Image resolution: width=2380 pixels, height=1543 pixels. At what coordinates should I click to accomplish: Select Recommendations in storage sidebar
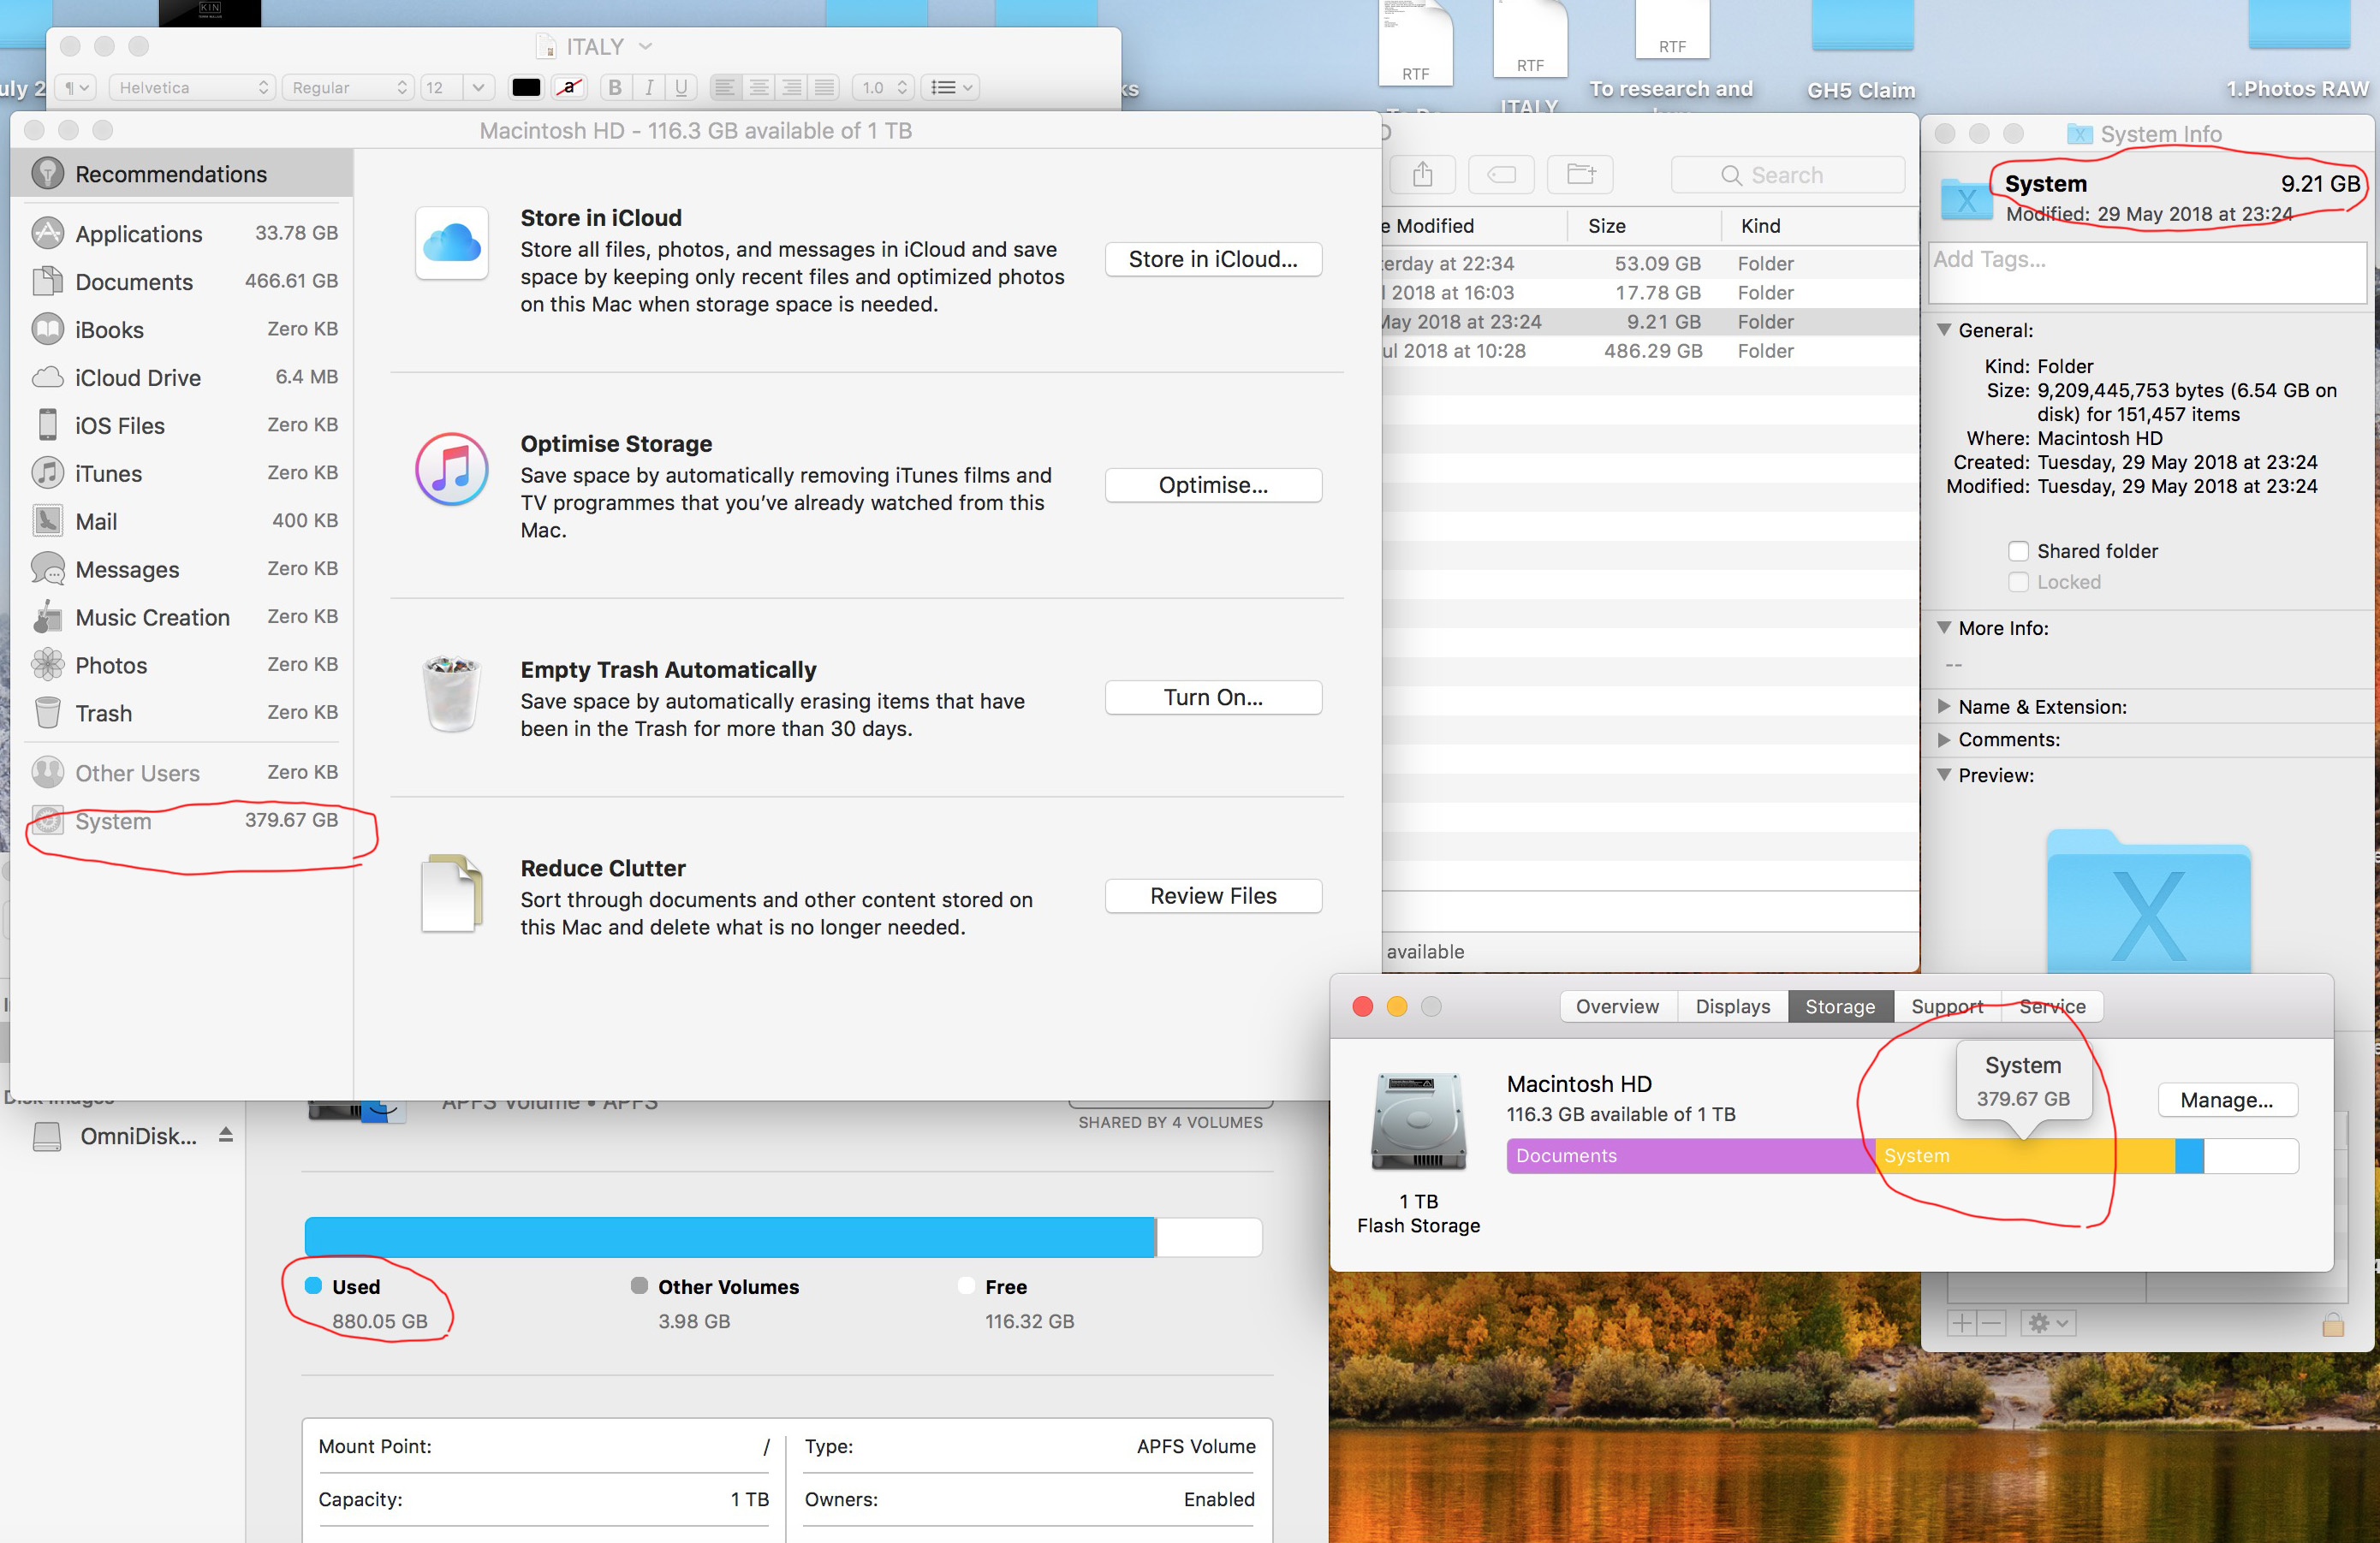182,174
